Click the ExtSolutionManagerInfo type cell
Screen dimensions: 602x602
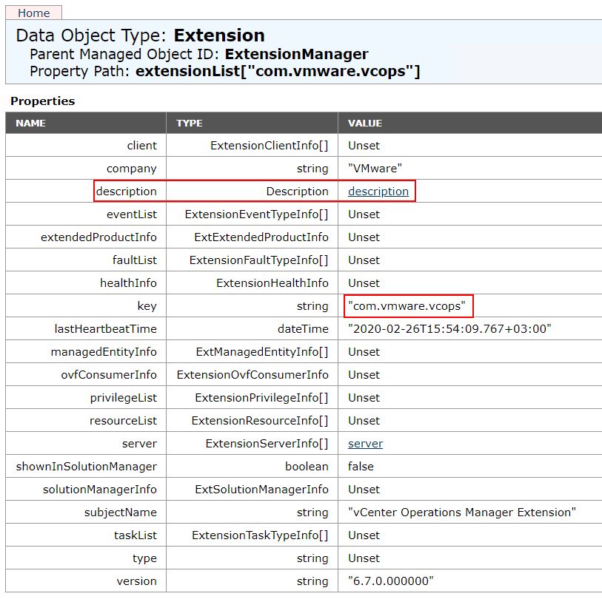pos(262,489)
